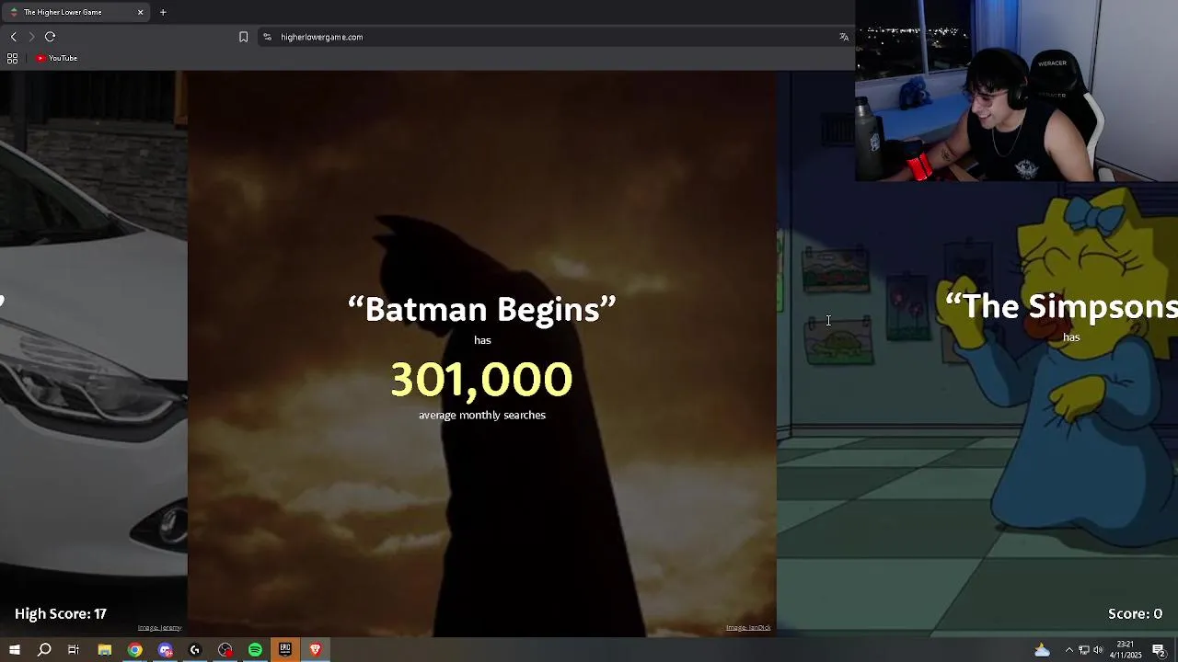1178x662 pixels.
Task: Open File Explorer from the taskbar
Action: [104, 650]
